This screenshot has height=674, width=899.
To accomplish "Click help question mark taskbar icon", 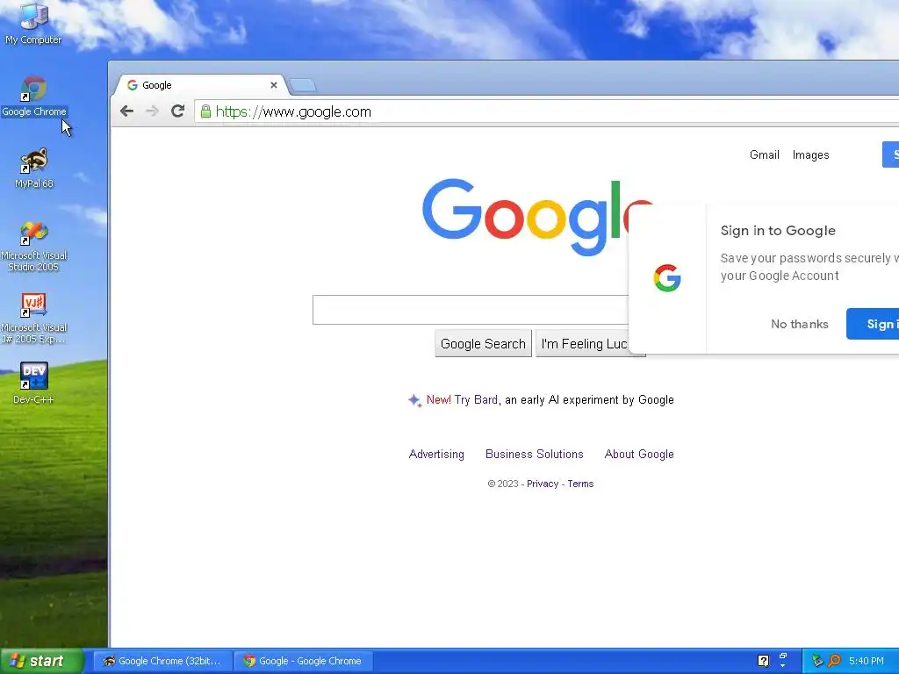I will coord(763,661).
